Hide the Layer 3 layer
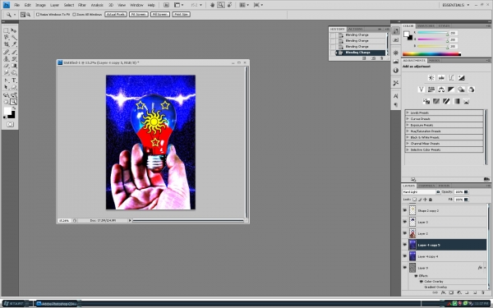 (404, 222)
